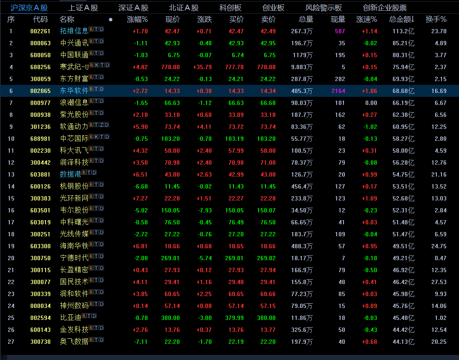Switch to the 沪深京A股 tab
Screen dimensions: 459x360
tap(29, 8)
